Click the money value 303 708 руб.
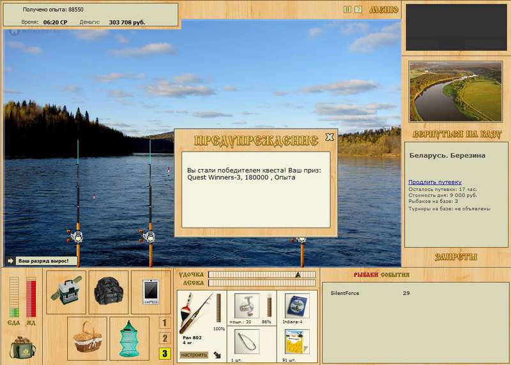This screenshot has height=365, width=511. point(126,22)
